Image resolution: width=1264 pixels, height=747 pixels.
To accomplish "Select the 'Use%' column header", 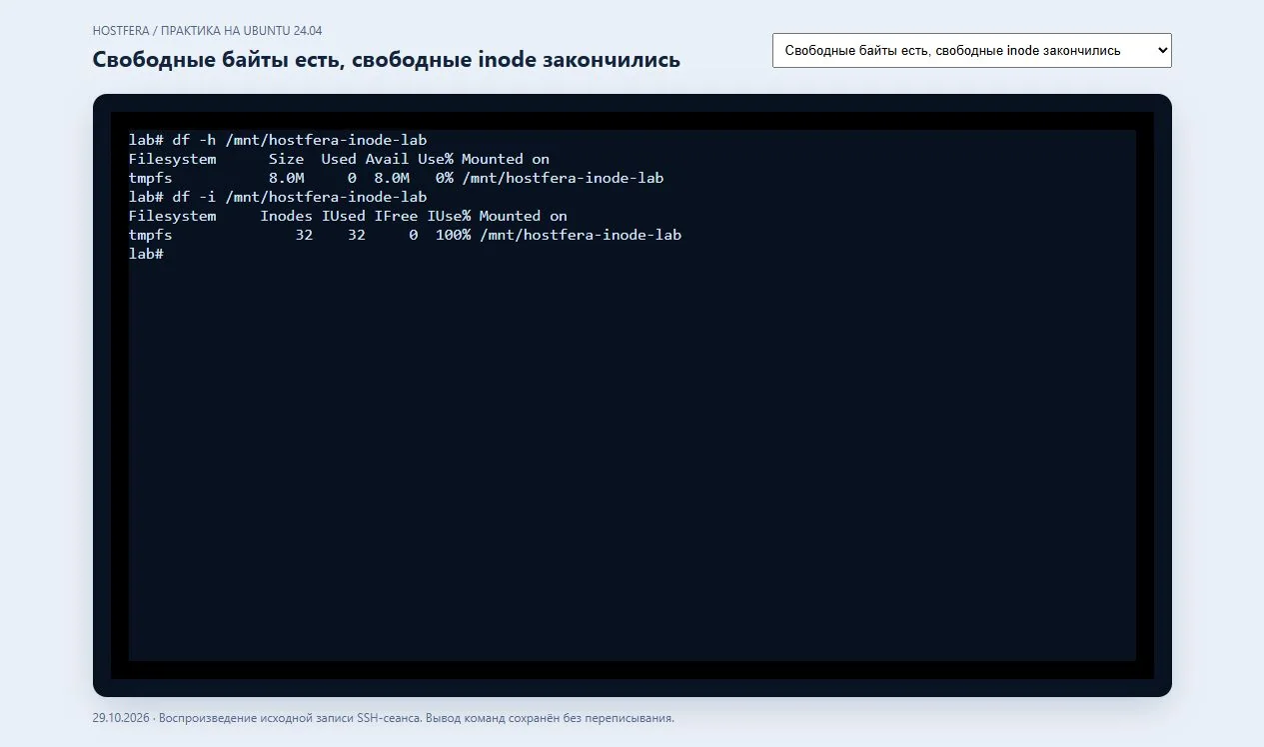I will 435,159.
